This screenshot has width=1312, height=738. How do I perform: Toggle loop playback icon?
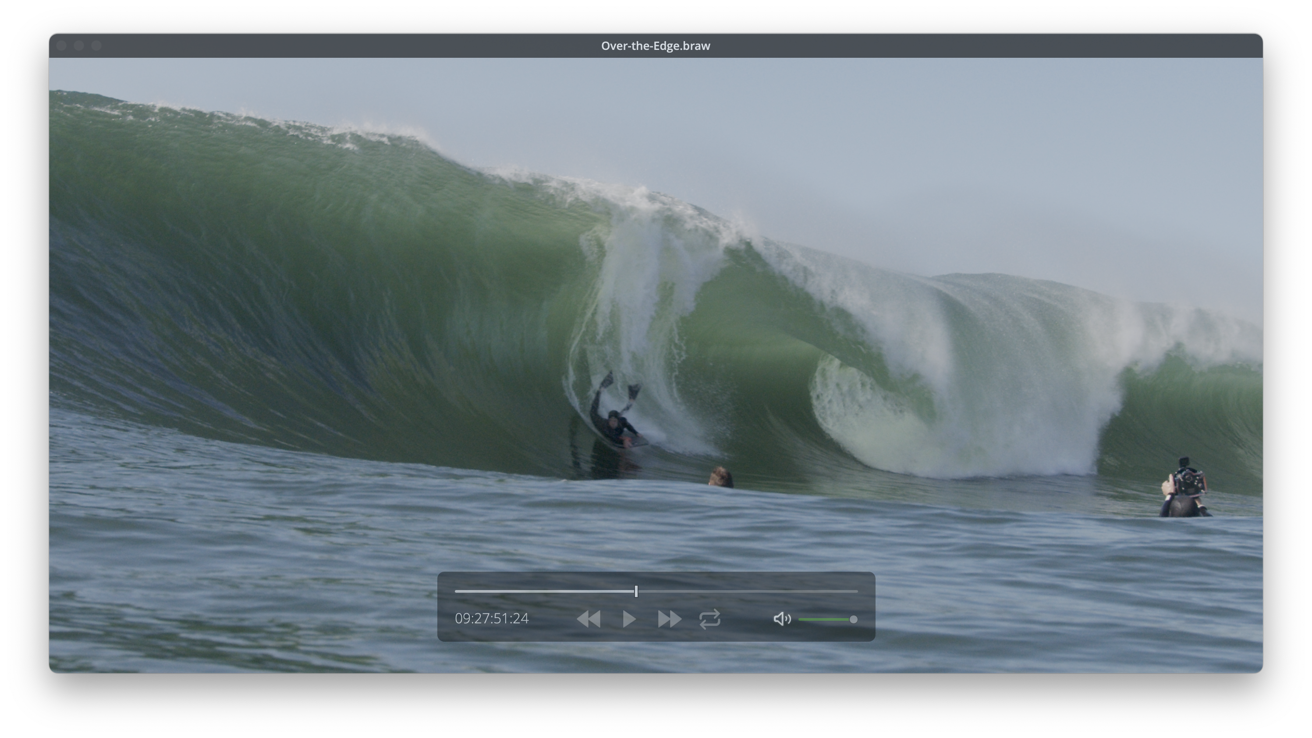coord(709,619)
